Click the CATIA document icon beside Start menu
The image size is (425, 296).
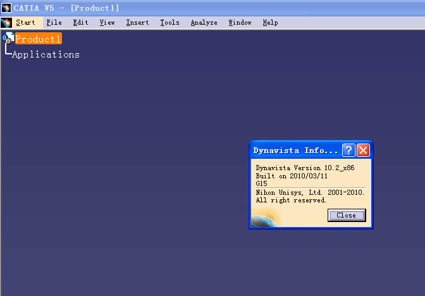click(6, 23)
